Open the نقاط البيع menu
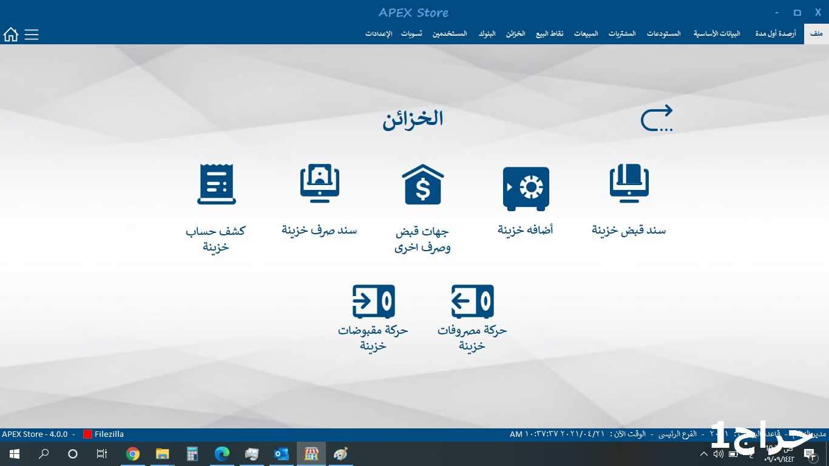This screenshot has width=829, height=466. (549, 34)
